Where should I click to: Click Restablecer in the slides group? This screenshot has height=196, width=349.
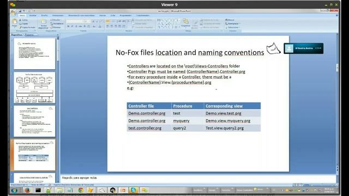pos(57,23)
